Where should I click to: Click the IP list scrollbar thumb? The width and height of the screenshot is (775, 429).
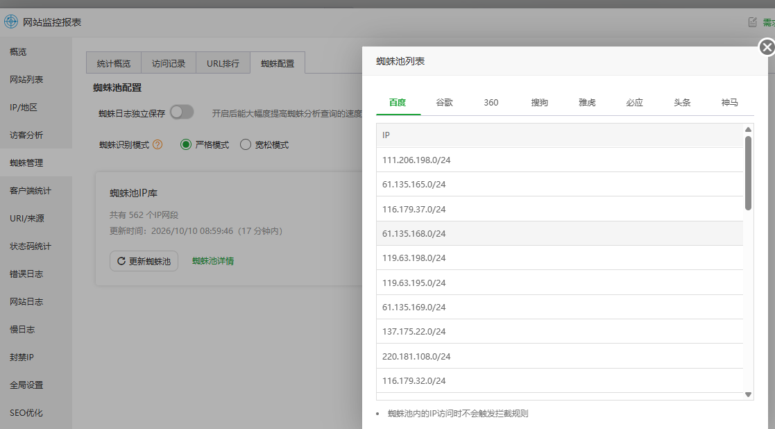[x=749, y=173]
